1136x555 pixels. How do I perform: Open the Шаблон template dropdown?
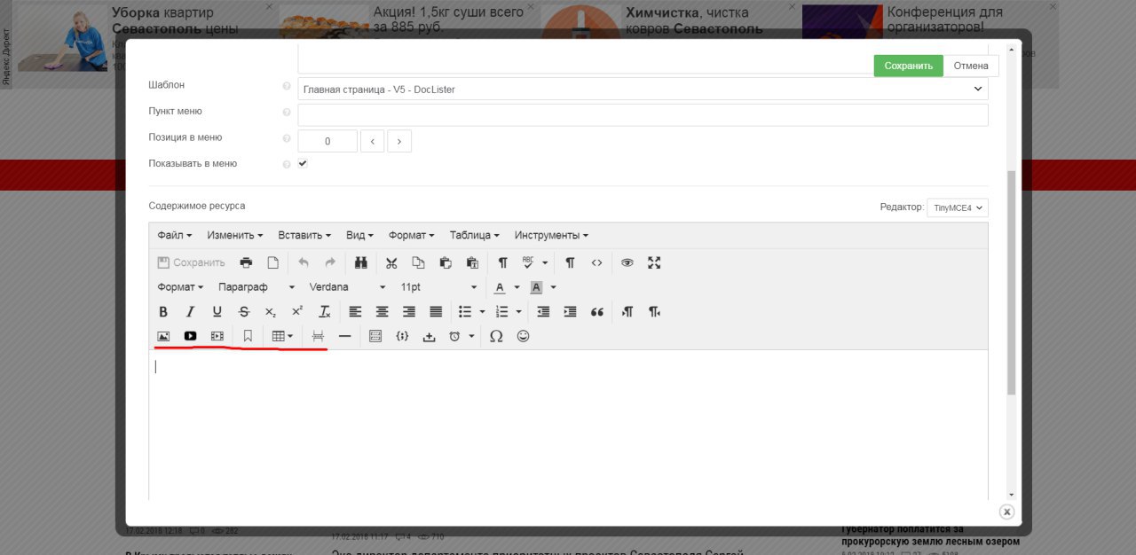click(x=643, y=89)
